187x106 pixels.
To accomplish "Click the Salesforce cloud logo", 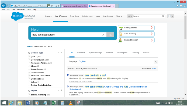I will [17, 16].
